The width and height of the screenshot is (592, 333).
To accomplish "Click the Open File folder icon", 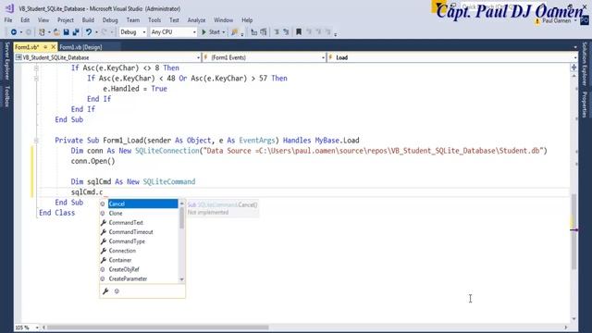I will (56, 32).
